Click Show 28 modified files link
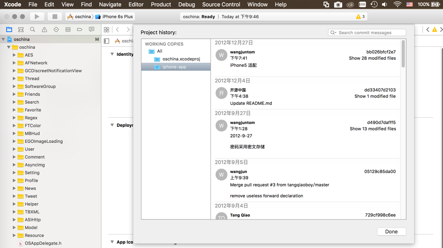Screen dimensions: 443x248 coord(372,58)
